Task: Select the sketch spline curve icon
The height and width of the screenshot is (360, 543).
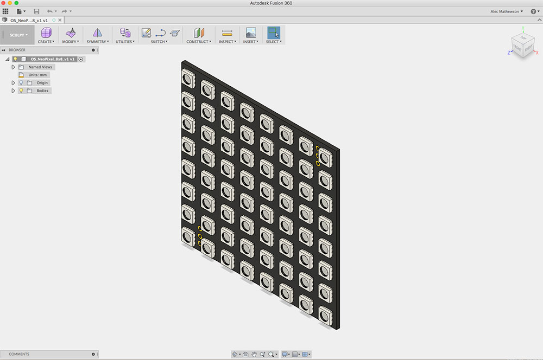Action: [x=160, y=33]
